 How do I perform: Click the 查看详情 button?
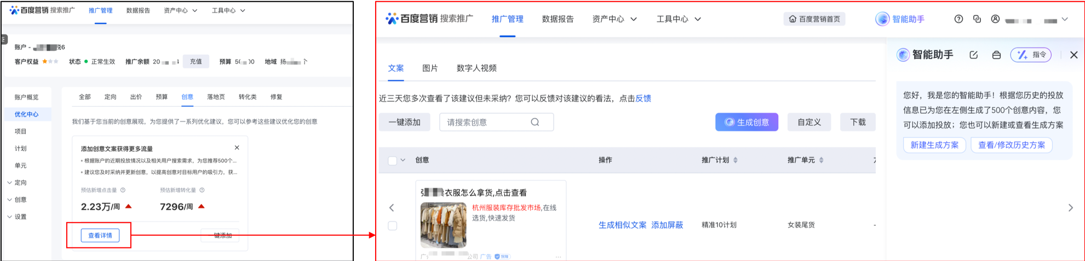click(100, 235)
